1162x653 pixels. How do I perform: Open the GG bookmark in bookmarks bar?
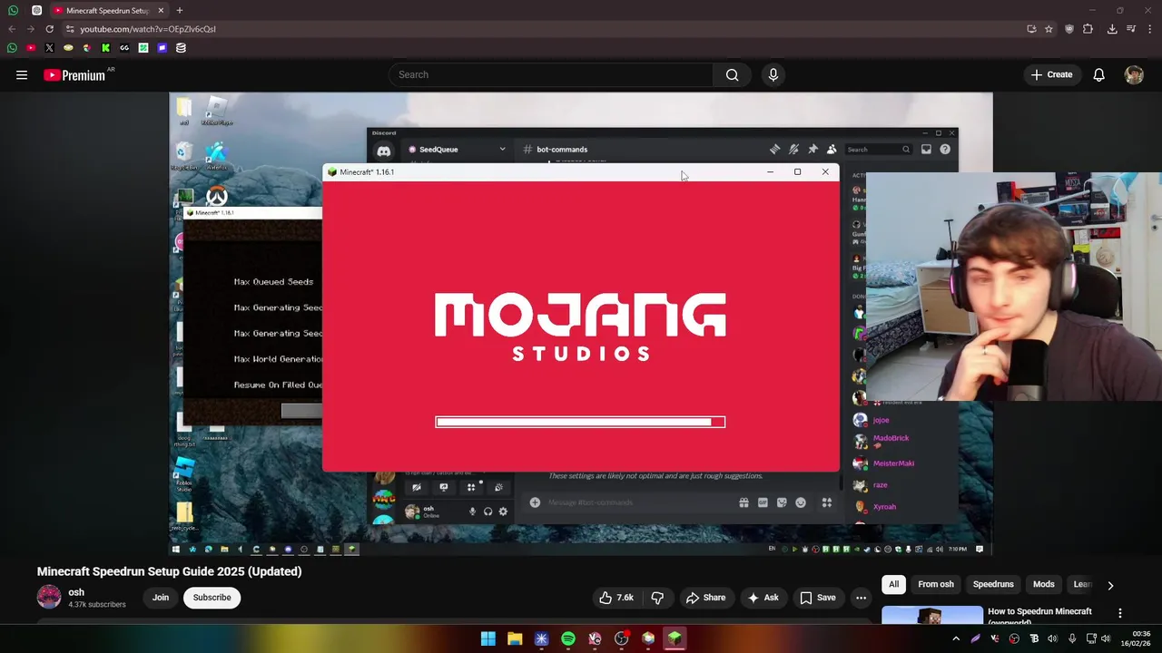[x=124, y=48]
